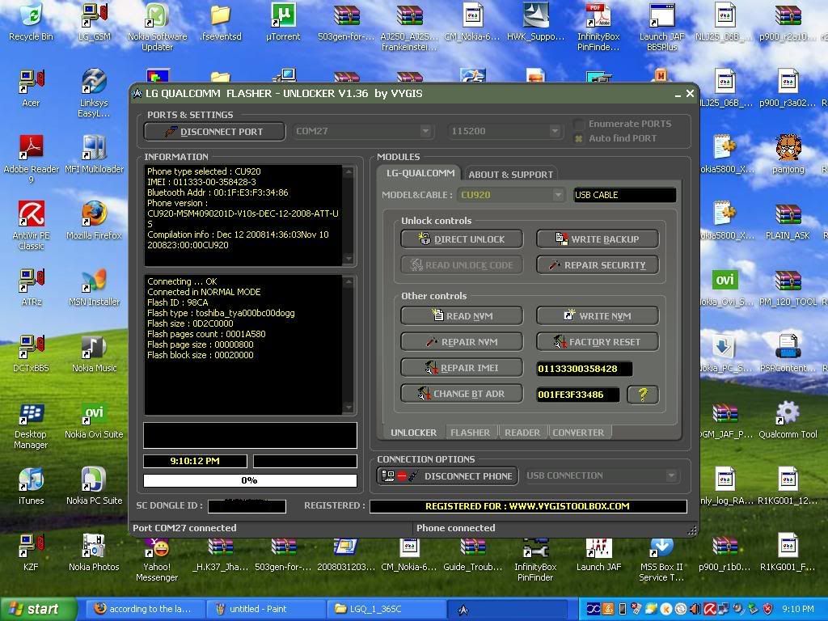Click the DIRECT UNLOCK button

coord(462,239)
